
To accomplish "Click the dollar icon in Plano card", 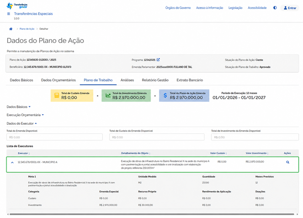I will tap(165, 96).
